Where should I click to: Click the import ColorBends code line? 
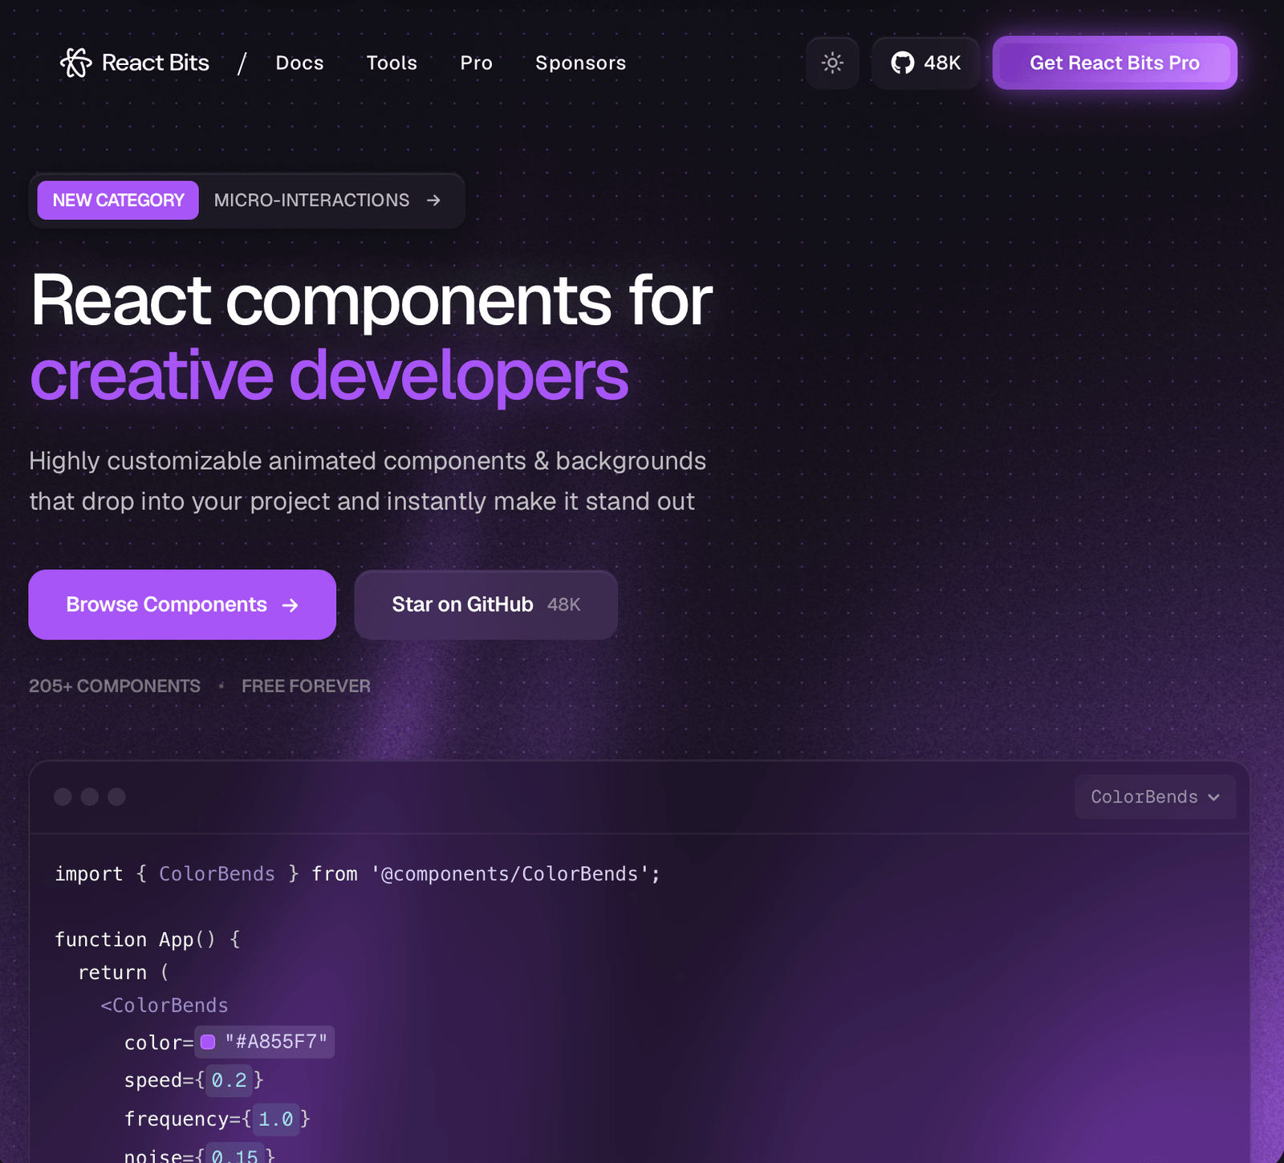point(358,874)
